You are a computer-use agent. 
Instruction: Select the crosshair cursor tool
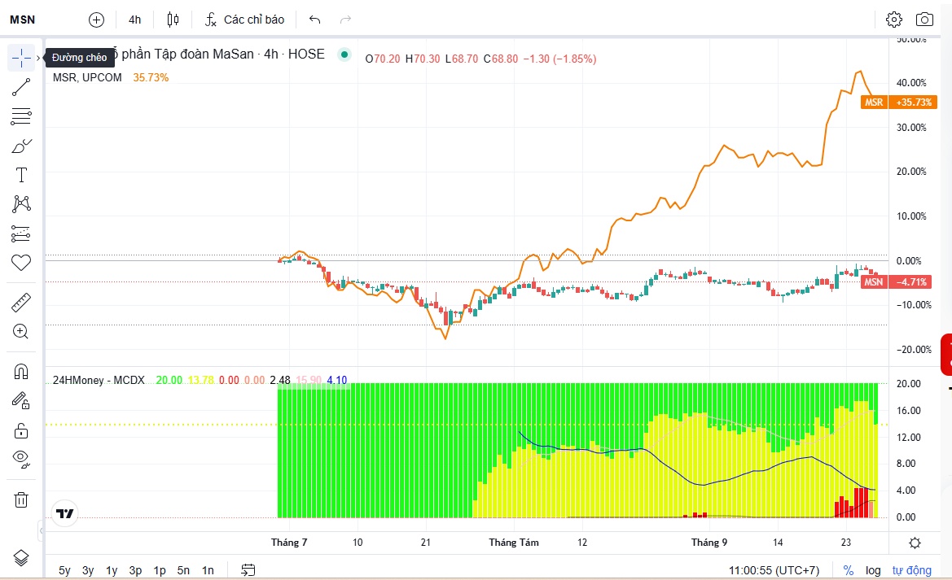21,58
